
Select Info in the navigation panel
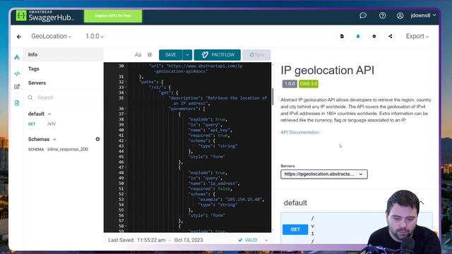click(x=64, y=55)
